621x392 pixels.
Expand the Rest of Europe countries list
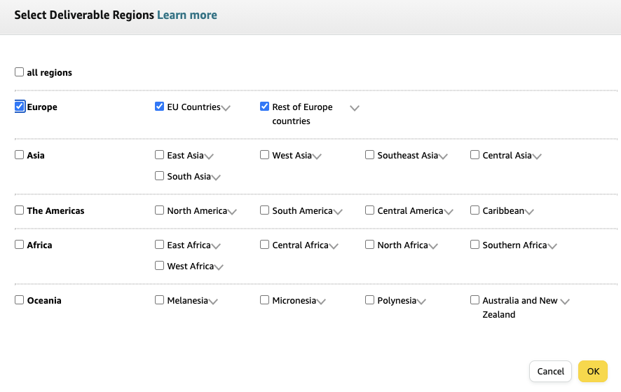(355, 108)
